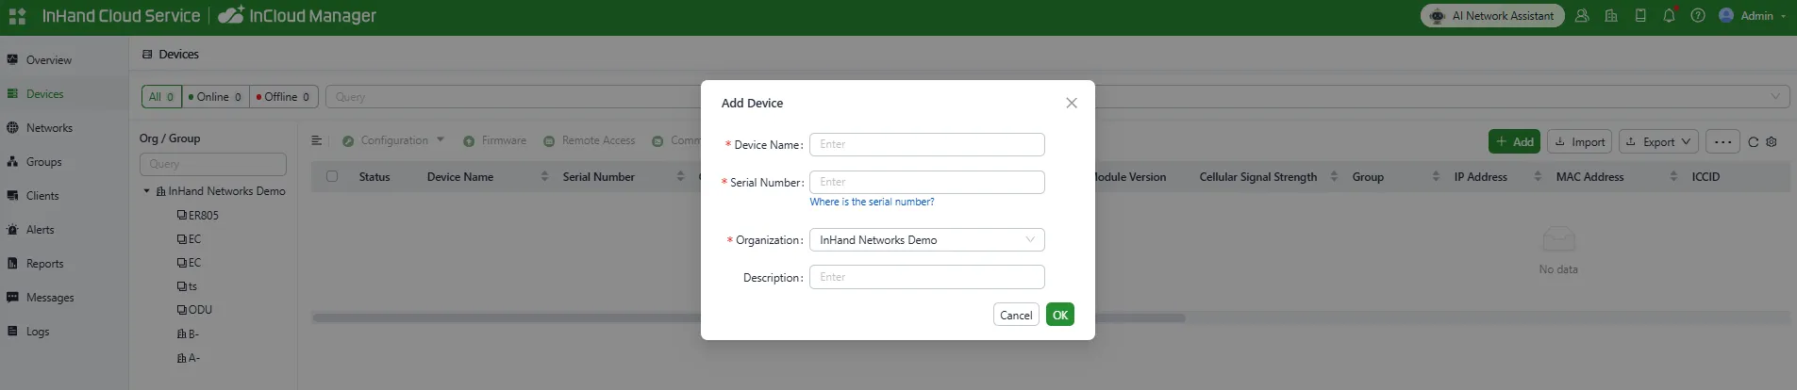Expand the device query dropdown arrow

(x=1775, y=96)
